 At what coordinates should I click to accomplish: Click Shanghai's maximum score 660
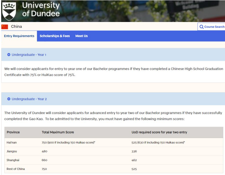coord(44,160)
